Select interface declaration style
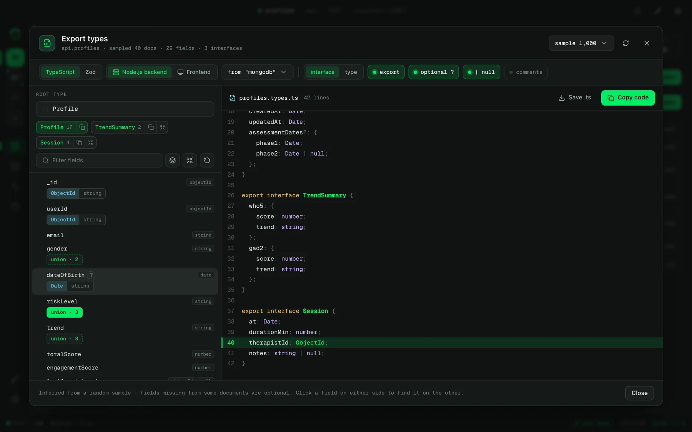This screenshot has width=692, height=432. [x=323, y=72]
